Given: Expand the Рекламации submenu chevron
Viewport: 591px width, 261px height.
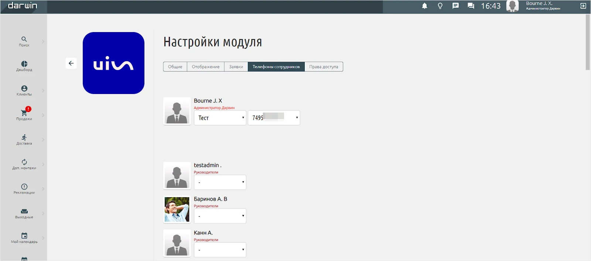Looking at the screenshot, I should click(x=43, y=189).
